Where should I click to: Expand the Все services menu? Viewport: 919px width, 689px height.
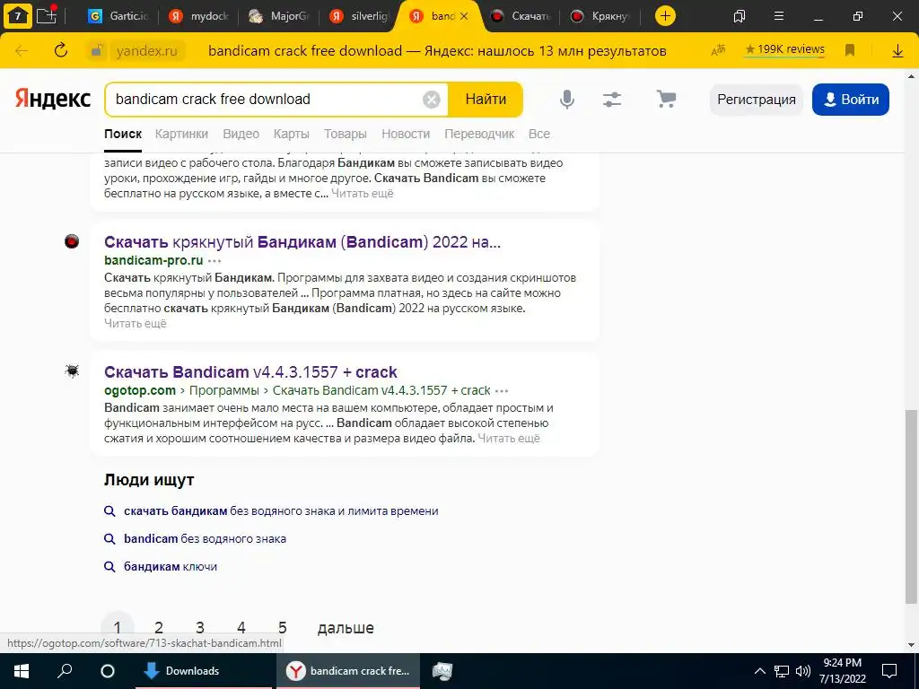click(539, 134)
